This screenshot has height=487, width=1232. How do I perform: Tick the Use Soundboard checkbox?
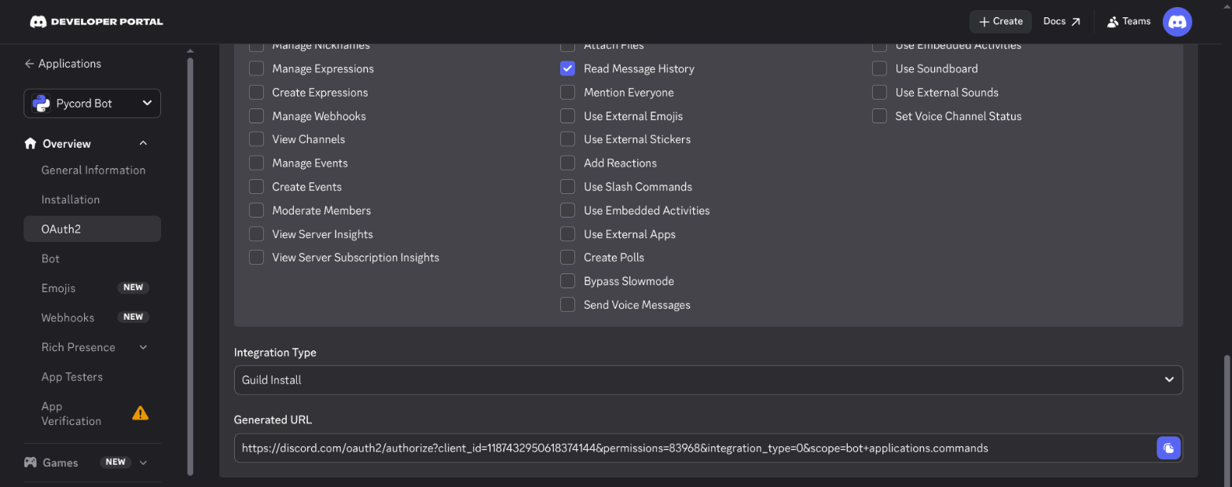coord(879,68)
